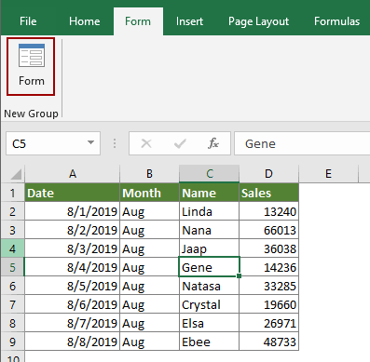Image resolution: width=370 pixels, height=362 pixels.
Task: Select the cell with 8/8/2019
Action: (x=73, y=342)
